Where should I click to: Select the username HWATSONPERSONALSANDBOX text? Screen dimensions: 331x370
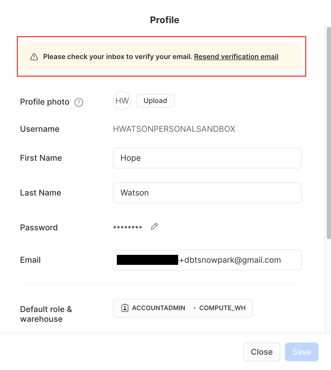coord(174,129)
